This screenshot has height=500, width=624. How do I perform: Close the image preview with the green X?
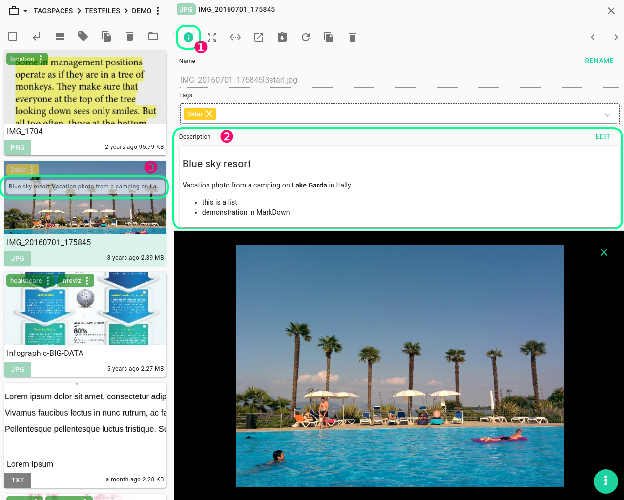pos(604,252)
